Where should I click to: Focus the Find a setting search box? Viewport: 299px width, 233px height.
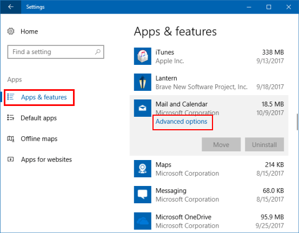tap(56, 52)
